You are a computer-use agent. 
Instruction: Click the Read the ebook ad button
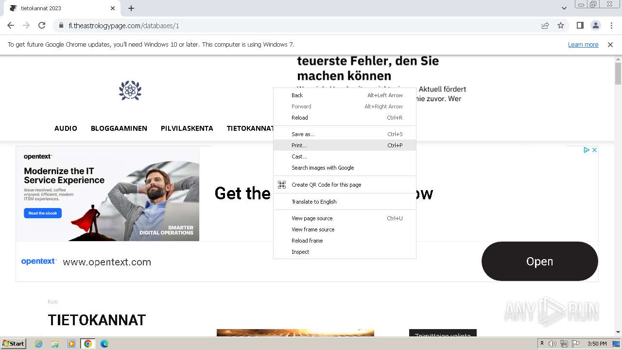(x=43, y=213)
